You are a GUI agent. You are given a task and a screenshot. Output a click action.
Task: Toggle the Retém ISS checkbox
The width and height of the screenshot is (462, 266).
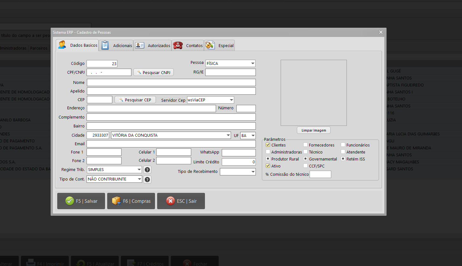343,159
